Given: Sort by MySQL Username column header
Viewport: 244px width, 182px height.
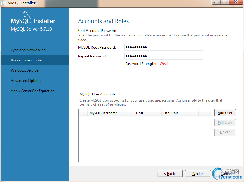Looking at the screenshot, I should pos(111,113).
